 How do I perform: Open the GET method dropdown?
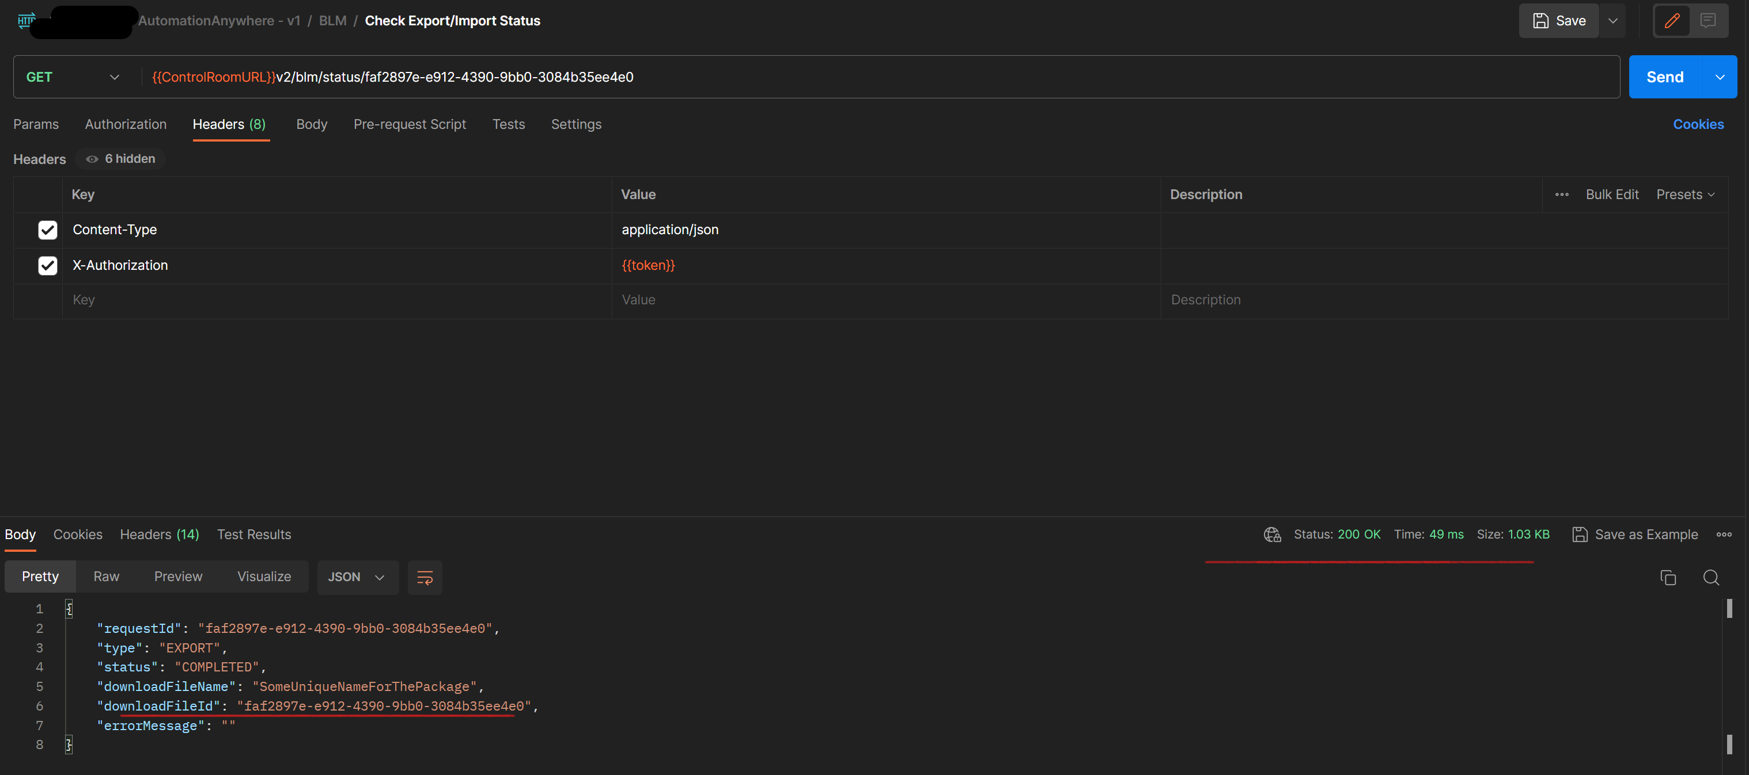pos(73,77)
